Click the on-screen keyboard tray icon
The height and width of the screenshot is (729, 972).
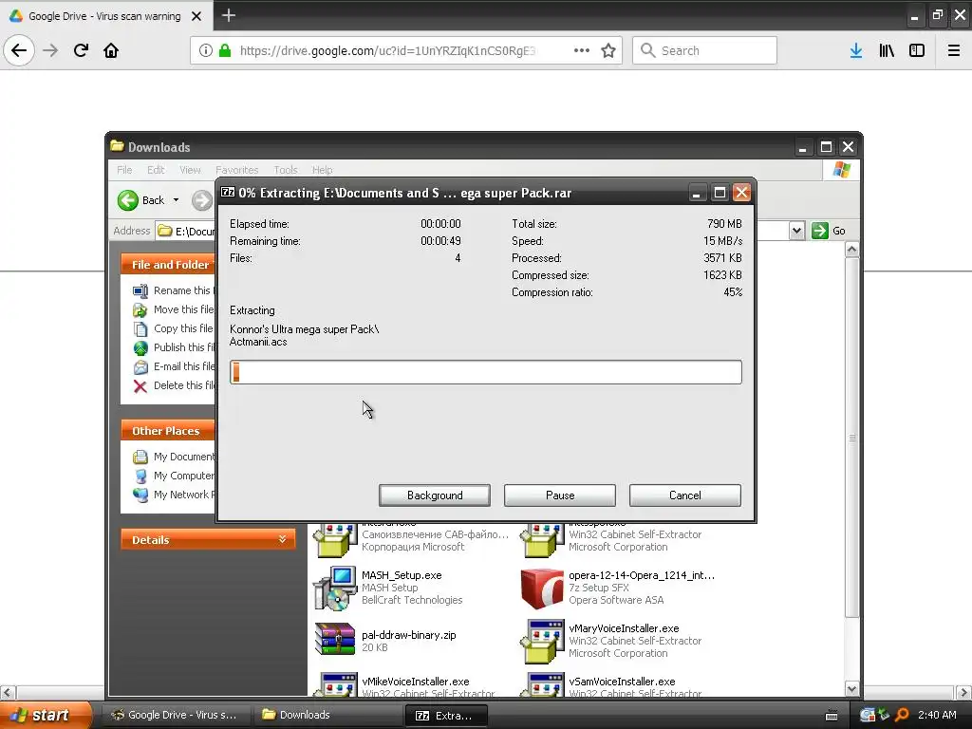(x=832, y=716)
